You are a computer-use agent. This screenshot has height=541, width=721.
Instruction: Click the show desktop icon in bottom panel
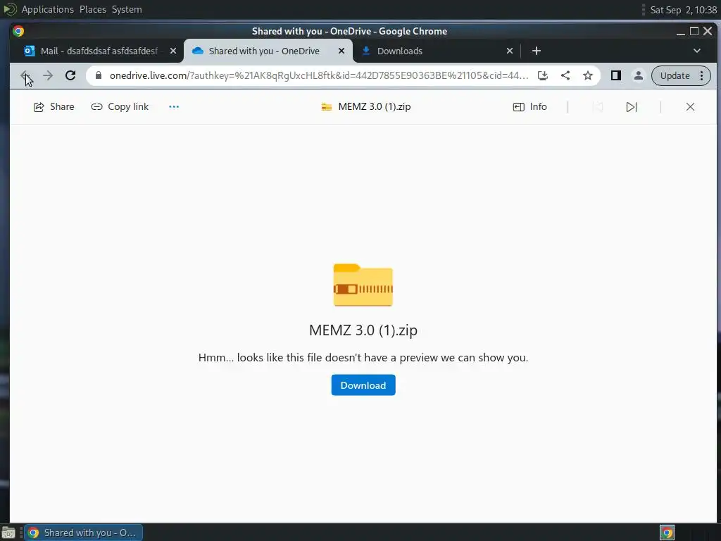[8, 533]
